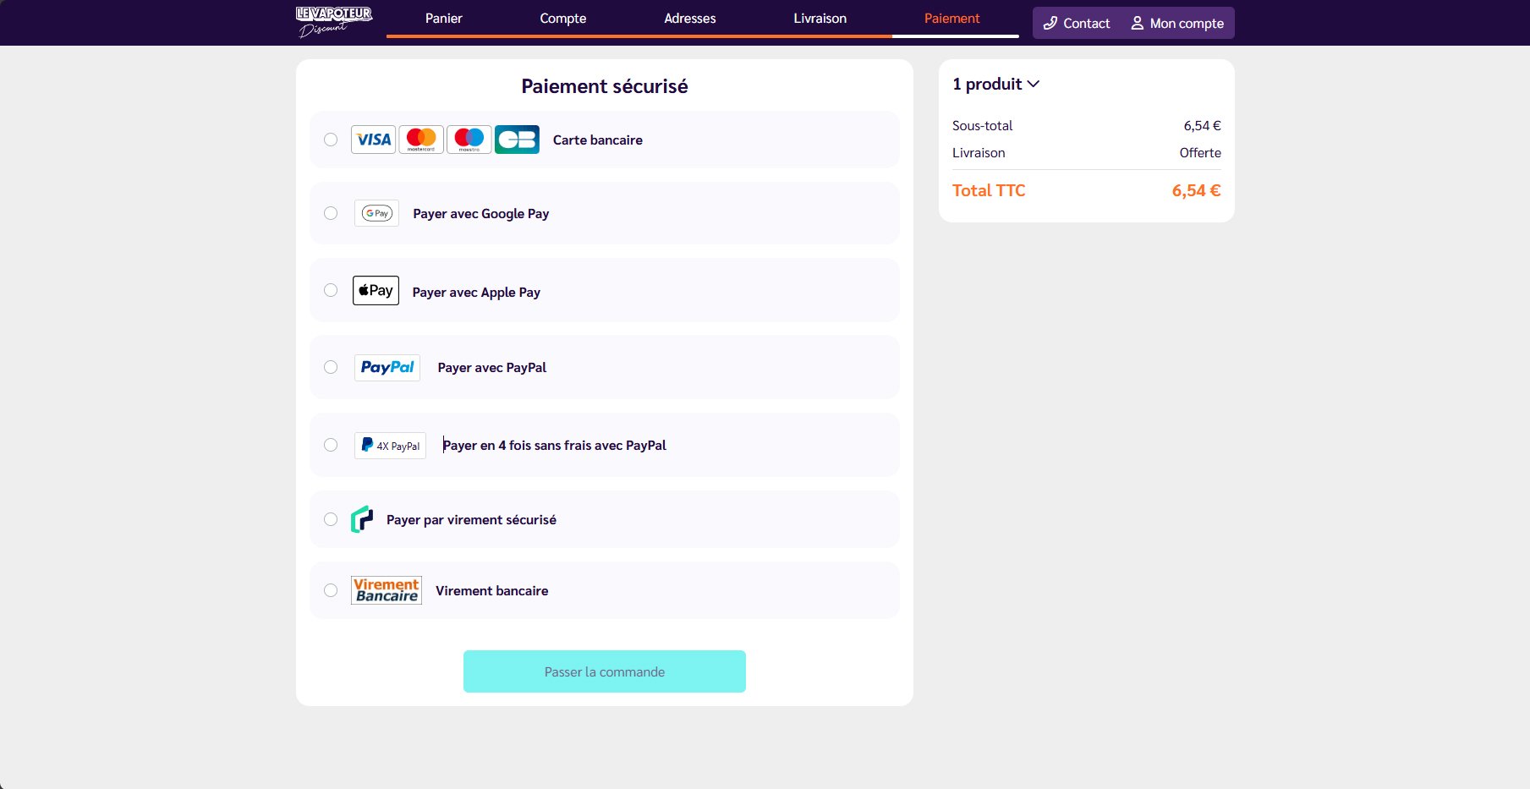Select the Google Pay radio button
Viewport: 1530px width, 789px height.
(x=331, y=213)
